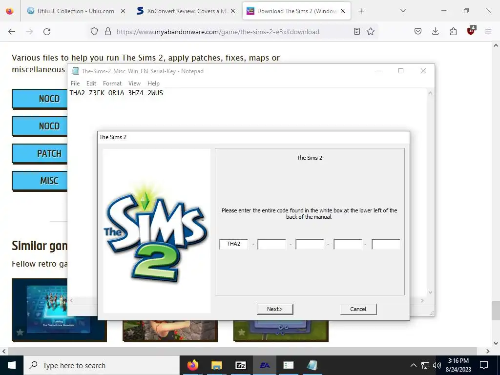Open Notepad's View menu
The image size is (500, 375).
(135, 83)
